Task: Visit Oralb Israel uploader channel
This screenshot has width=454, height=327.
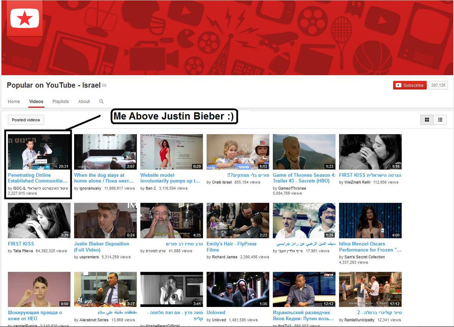Action: pos(221,182)
